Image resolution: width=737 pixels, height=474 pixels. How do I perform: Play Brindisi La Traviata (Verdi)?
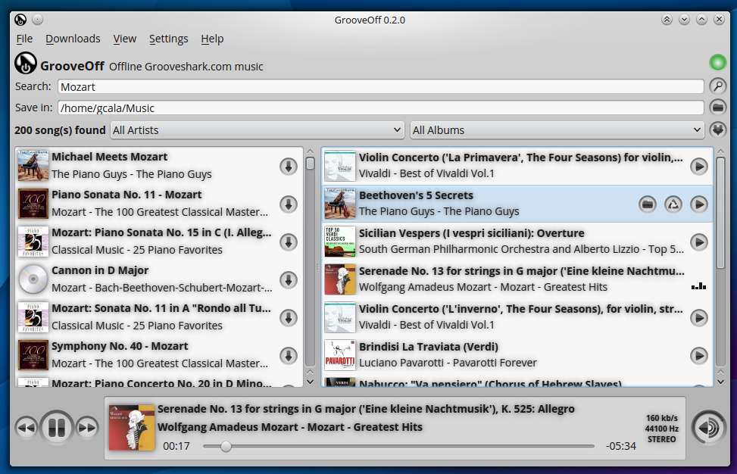pos(699,356)
